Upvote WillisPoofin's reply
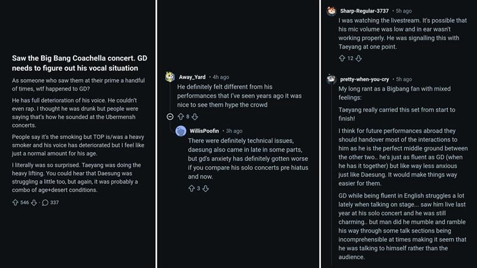This screenshot has height=268, width=477. (x=191, y=188)
